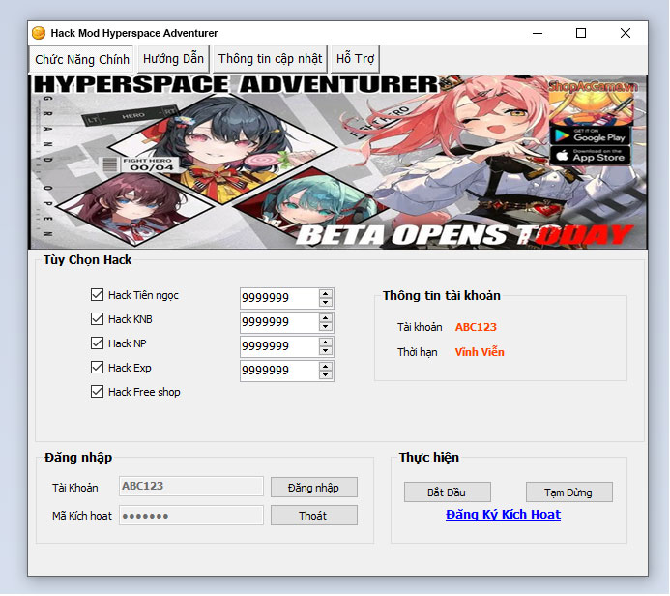The width and height of the screenshot is (670, 596).
Task: Decrease Hack Exp value with down arrow
Action: coord(326,375)
